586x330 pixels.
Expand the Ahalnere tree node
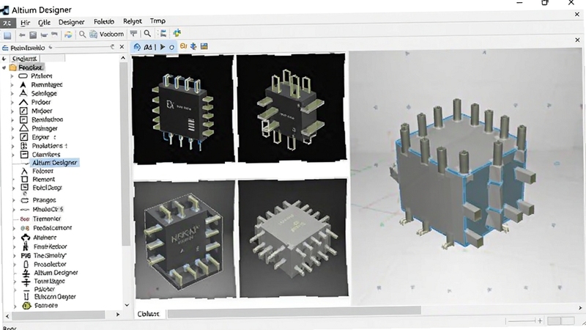click(15, 238)
